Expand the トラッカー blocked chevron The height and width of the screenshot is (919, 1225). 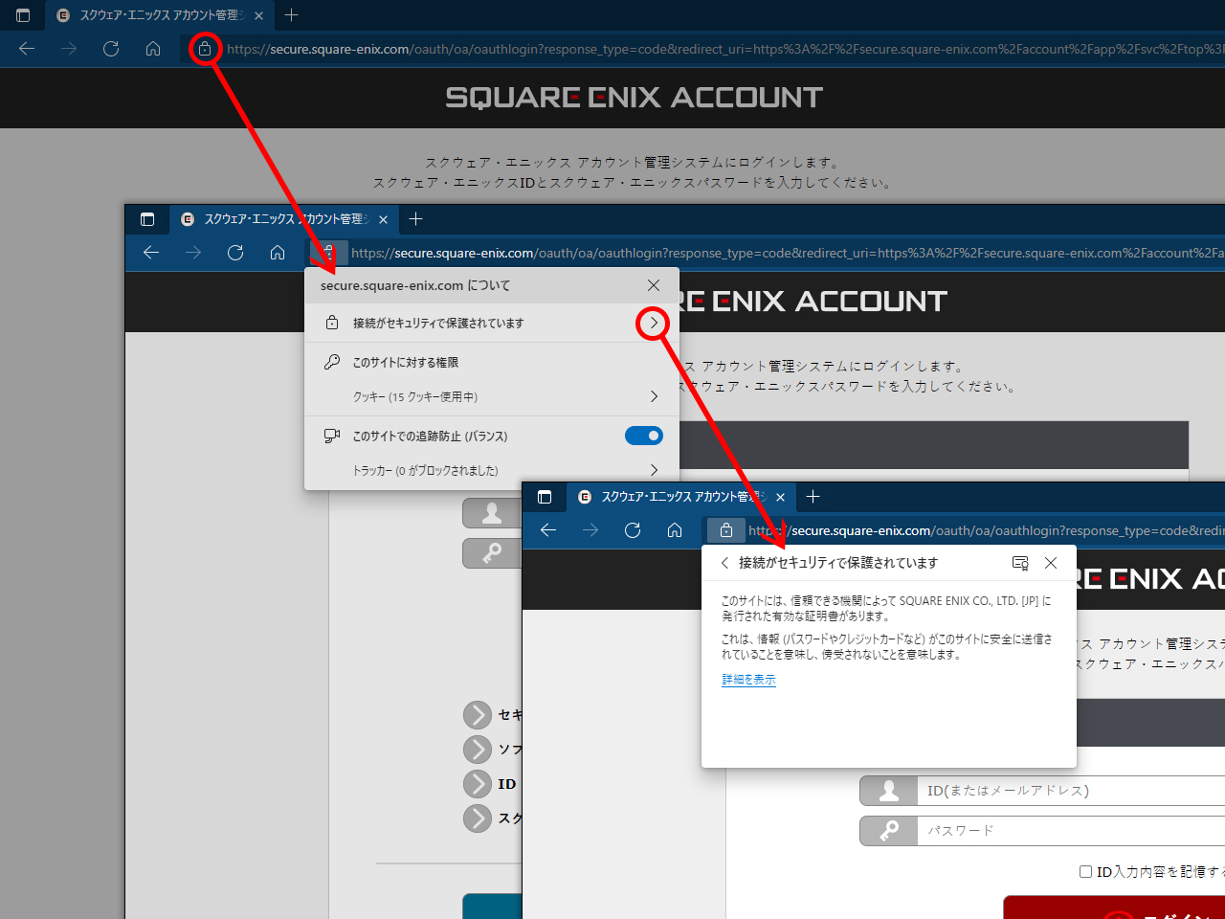(654, 470)
